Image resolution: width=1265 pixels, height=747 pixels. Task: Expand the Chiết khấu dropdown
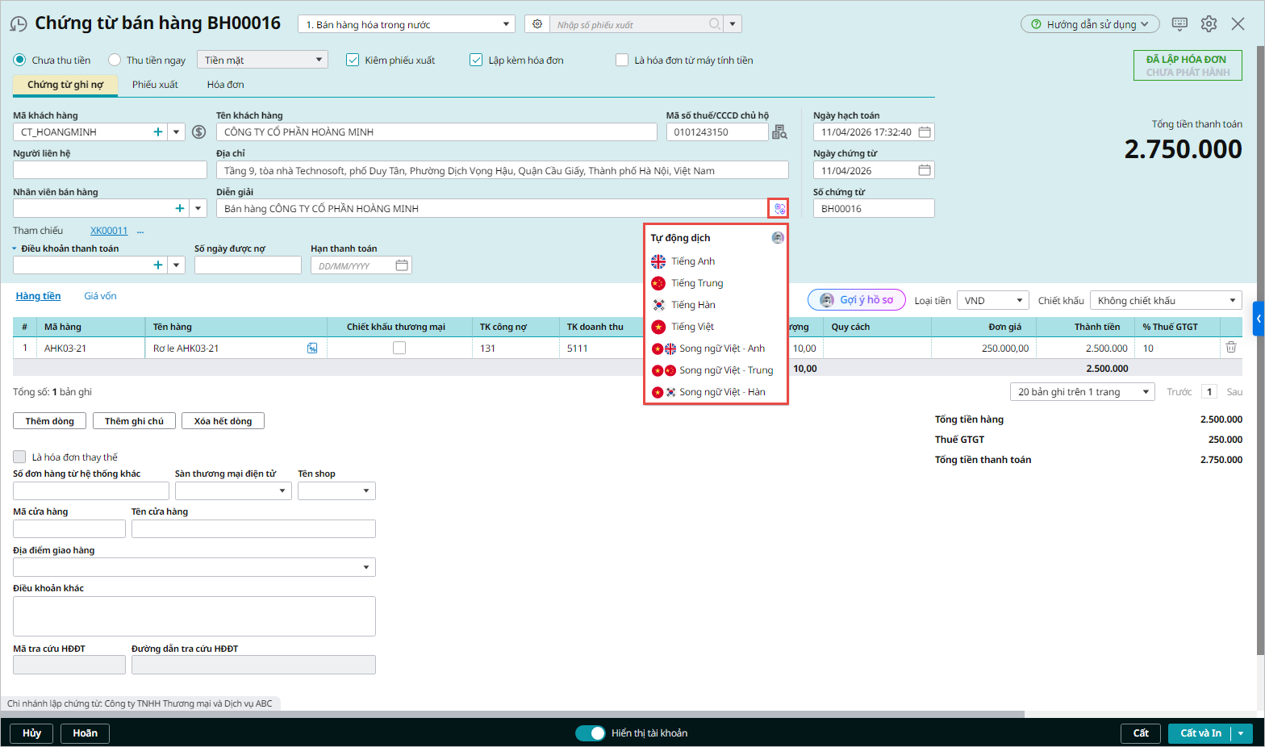pos(1166,301)
